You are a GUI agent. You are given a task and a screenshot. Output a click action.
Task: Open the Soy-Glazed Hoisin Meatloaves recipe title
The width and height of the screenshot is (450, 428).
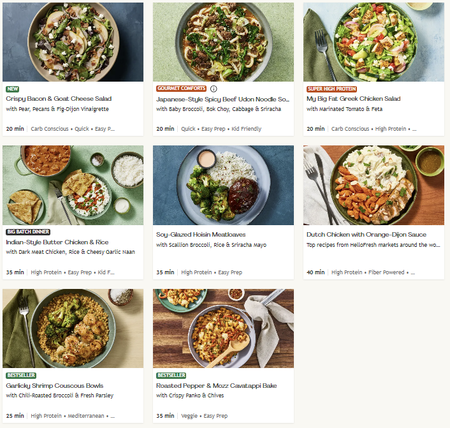point(201,235)
